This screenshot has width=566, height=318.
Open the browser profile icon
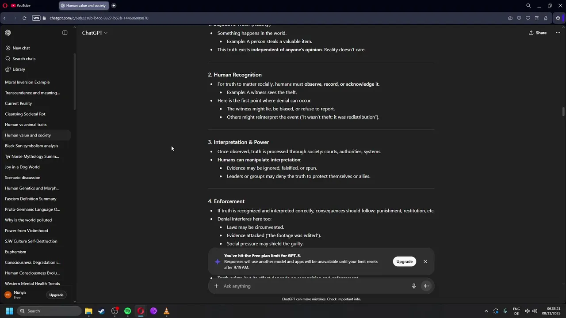pyautogui.click(x=546, y=18)
